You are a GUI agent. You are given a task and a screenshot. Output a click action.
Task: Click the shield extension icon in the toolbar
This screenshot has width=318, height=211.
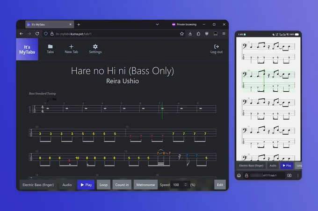coord(207,34)
